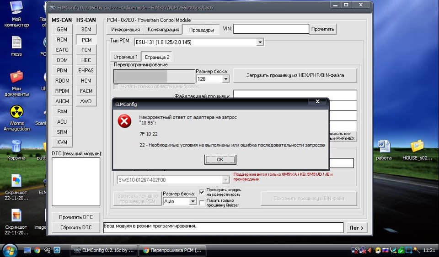
Task: Select the GEM module button
Action: point(62,29)
